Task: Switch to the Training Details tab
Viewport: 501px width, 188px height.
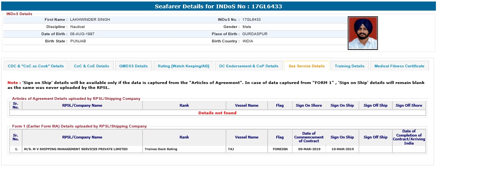Action: (350, 66)
